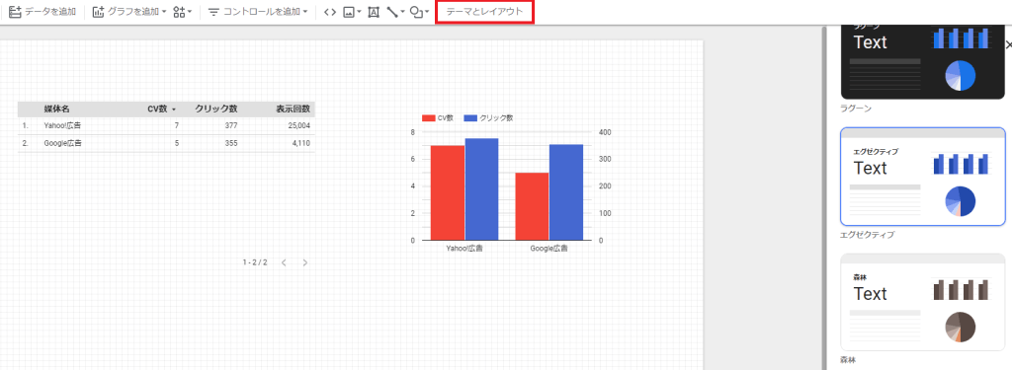
Task: Click the blue クリック数 legend swatch
Action: click(x=470, y=118)
